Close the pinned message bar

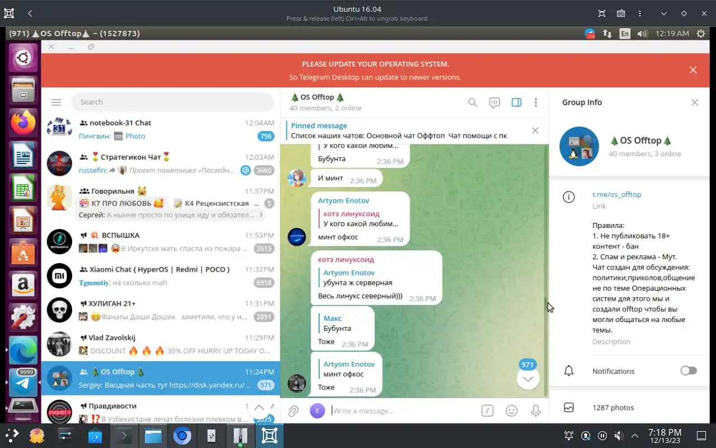535,130
